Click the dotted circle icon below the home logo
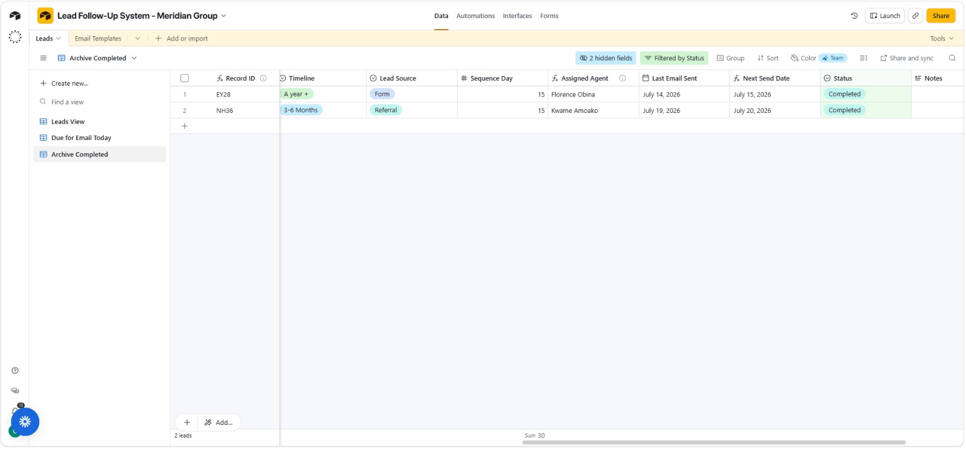Screen dimensions: 966x449 pyautogui.click(x=15, y=37)
